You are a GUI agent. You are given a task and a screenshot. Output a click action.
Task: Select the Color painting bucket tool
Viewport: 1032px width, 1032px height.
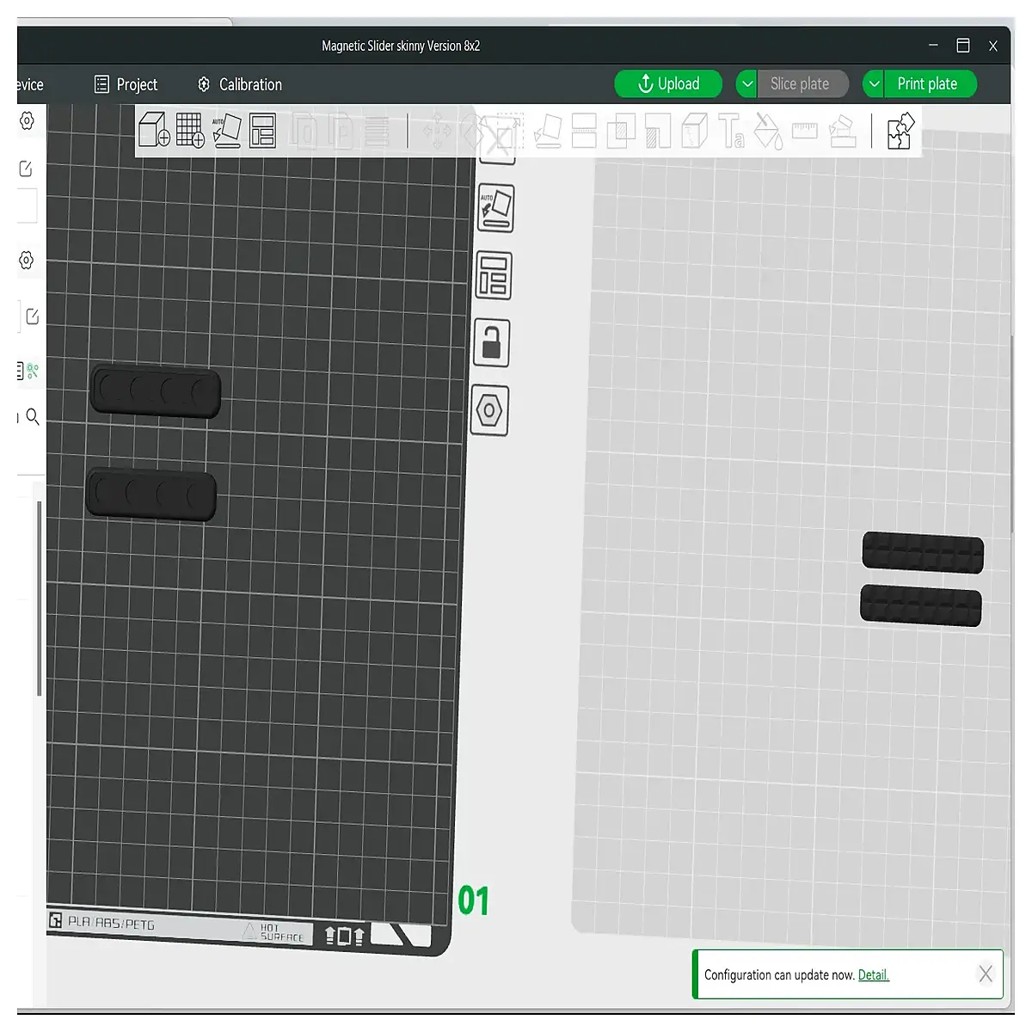(x=767, y=132)
